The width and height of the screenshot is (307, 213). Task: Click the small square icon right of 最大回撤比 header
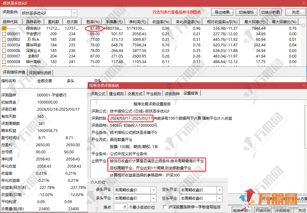click(x=303, y=25)
